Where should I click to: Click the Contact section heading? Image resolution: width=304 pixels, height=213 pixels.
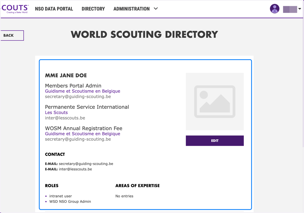point(55,154)
